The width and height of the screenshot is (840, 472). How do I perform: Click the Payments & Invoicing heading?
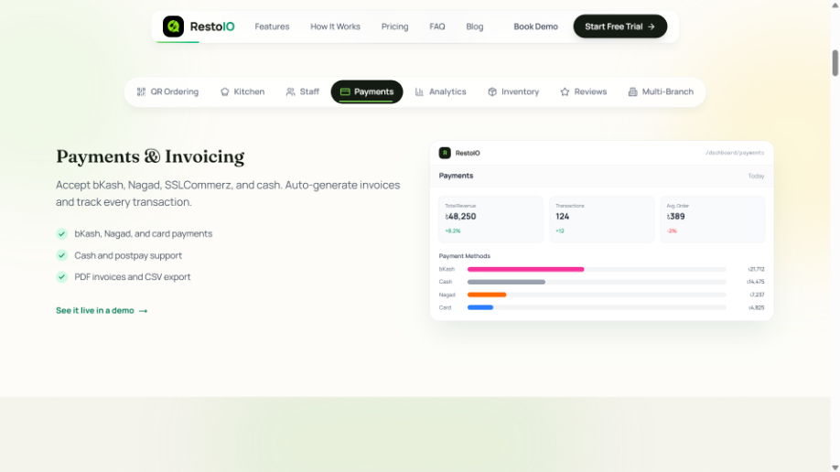[x=150, y=156]
